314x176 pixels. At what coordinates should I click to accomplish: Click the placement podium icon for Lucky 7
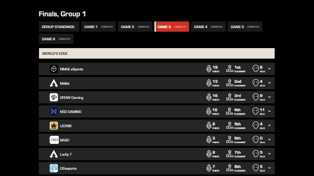click(x=230, y=154)
